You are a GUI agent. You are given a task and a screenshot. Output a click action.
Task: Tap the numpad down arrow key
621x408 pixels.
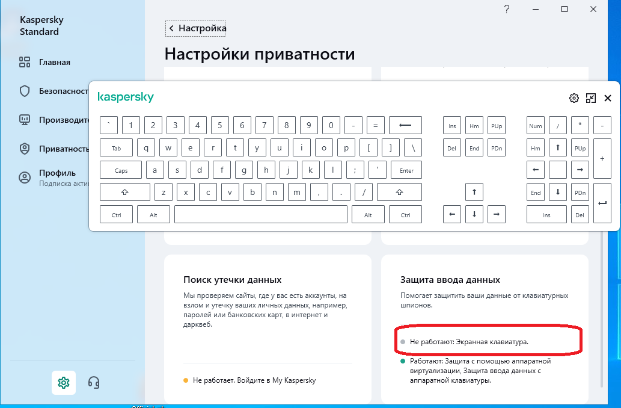click(x=558, y=192)
